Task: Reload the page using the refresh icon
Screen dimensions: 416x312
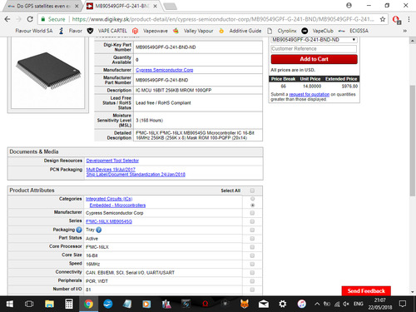Action: click(x=30, y=19)
